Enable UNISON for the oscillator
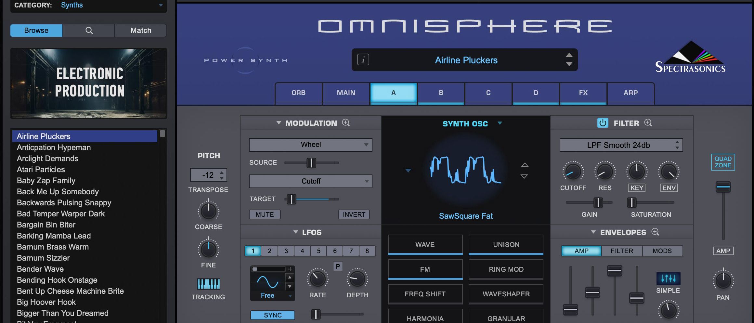Screen dimensions: 754x323 (x=506, y=244)
